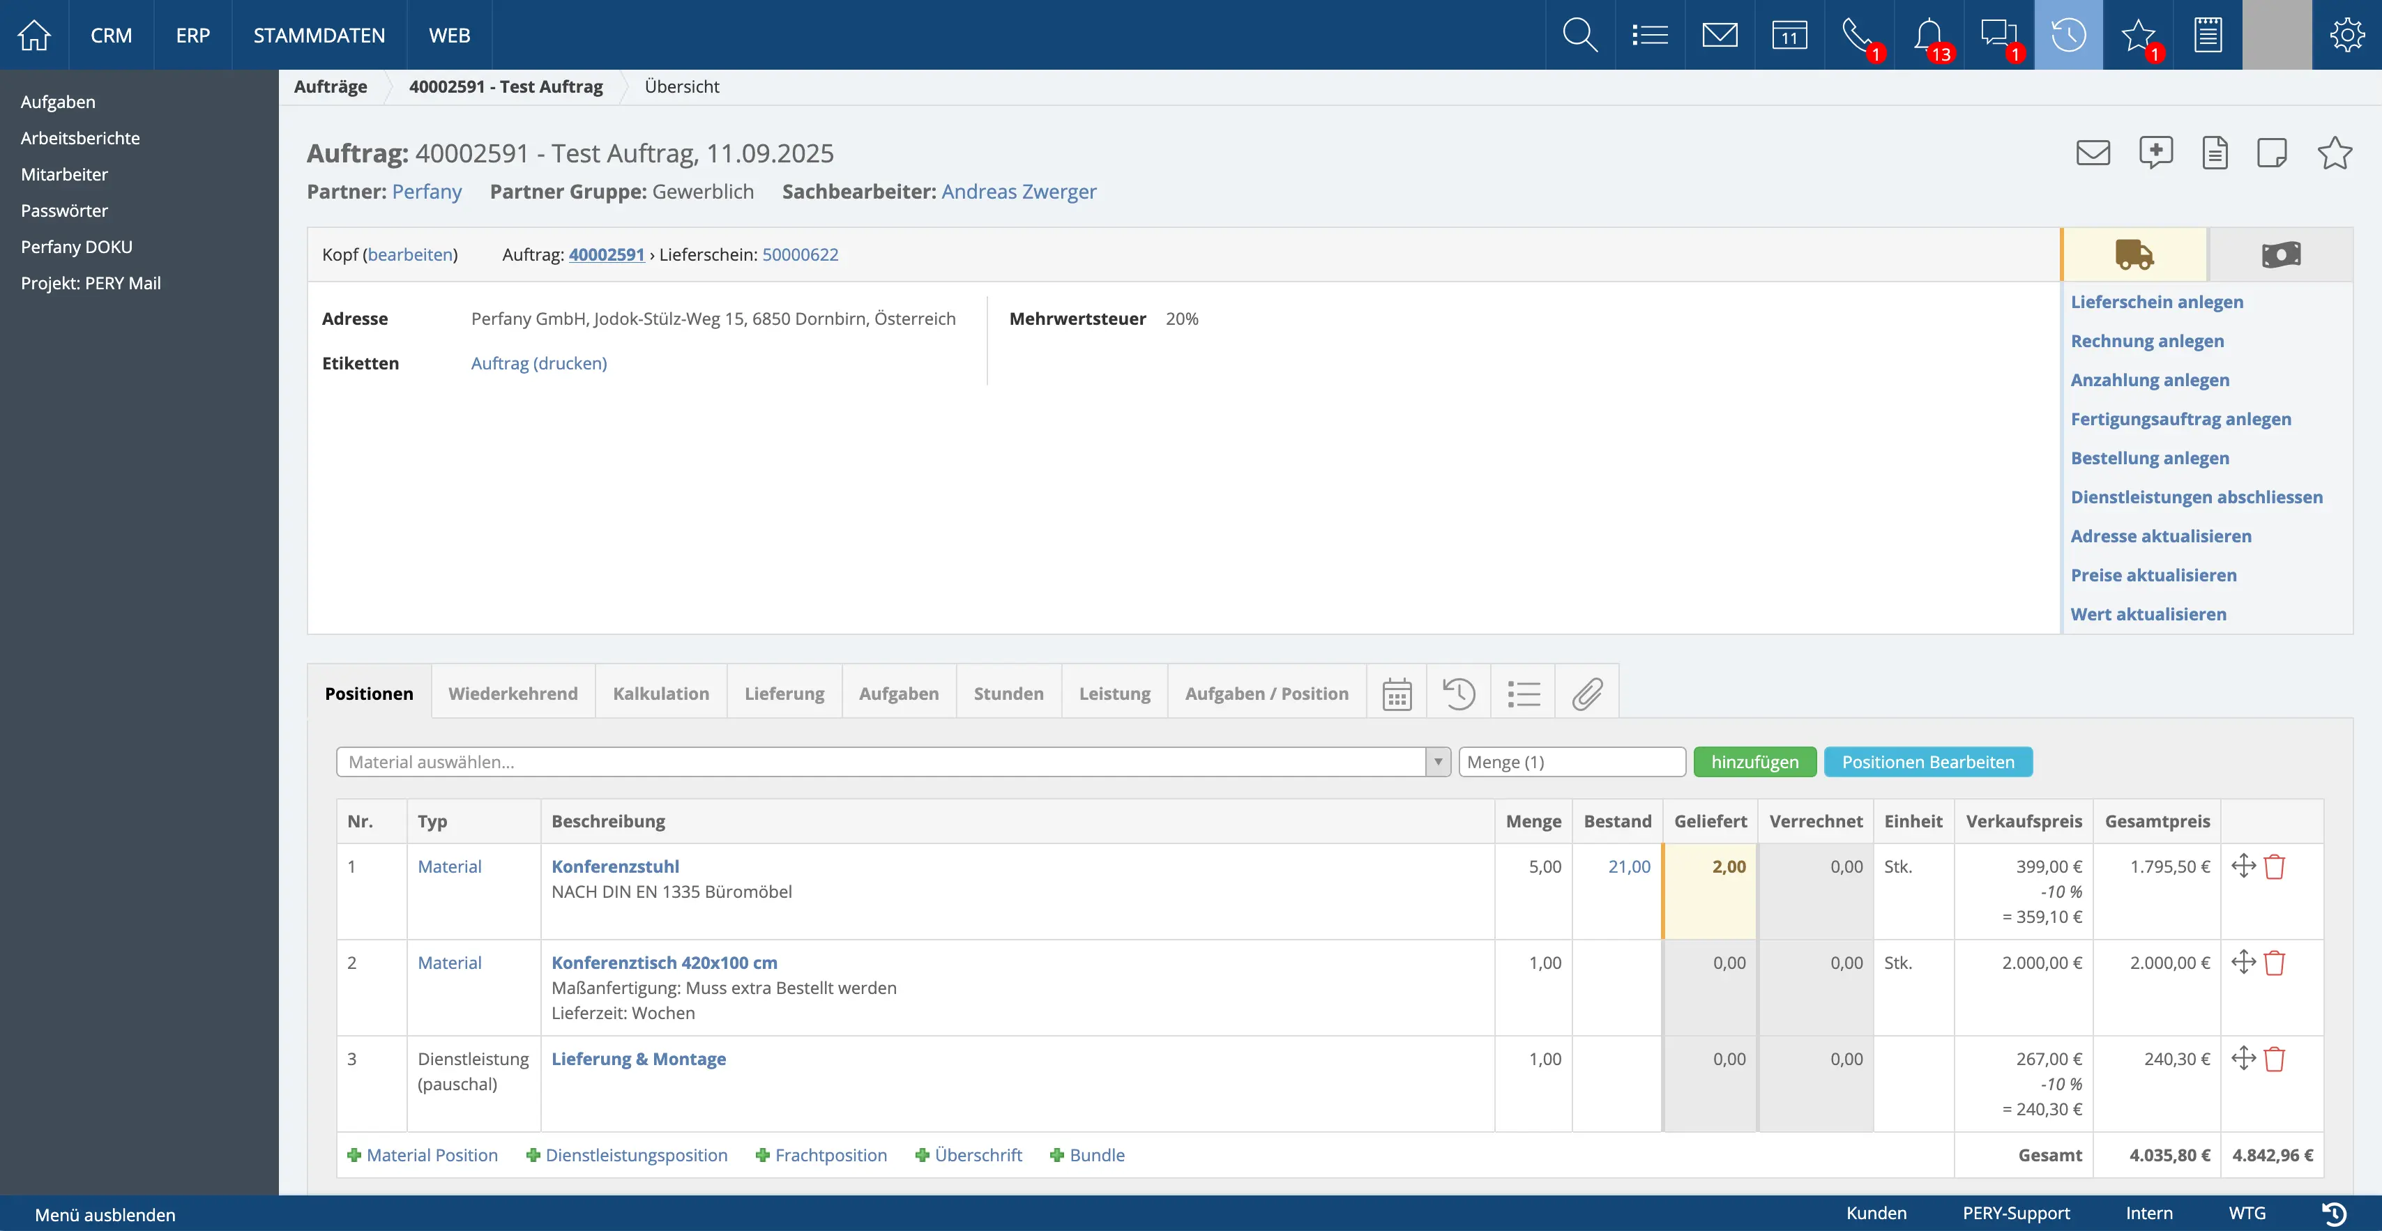
Task: Select the delivery truck icon tab
Action: [2134, 254]
